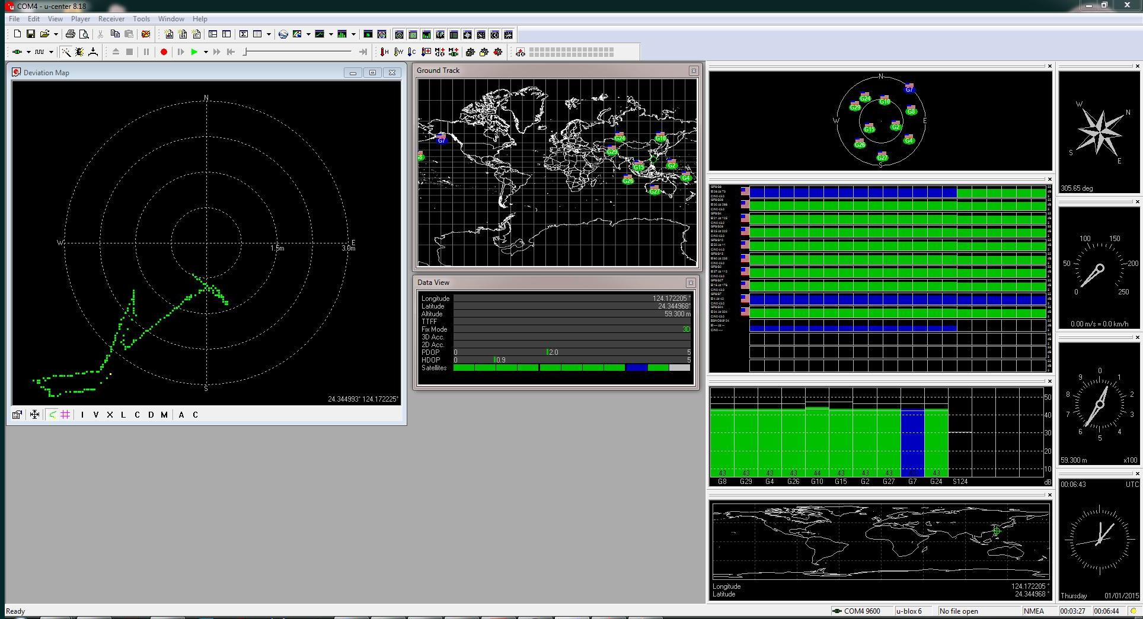Click the HDOP bar in Data View

572,360
